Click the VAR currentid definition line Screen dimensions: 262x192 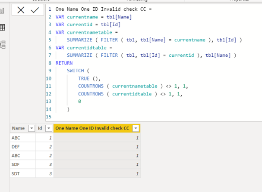(88, 25)
